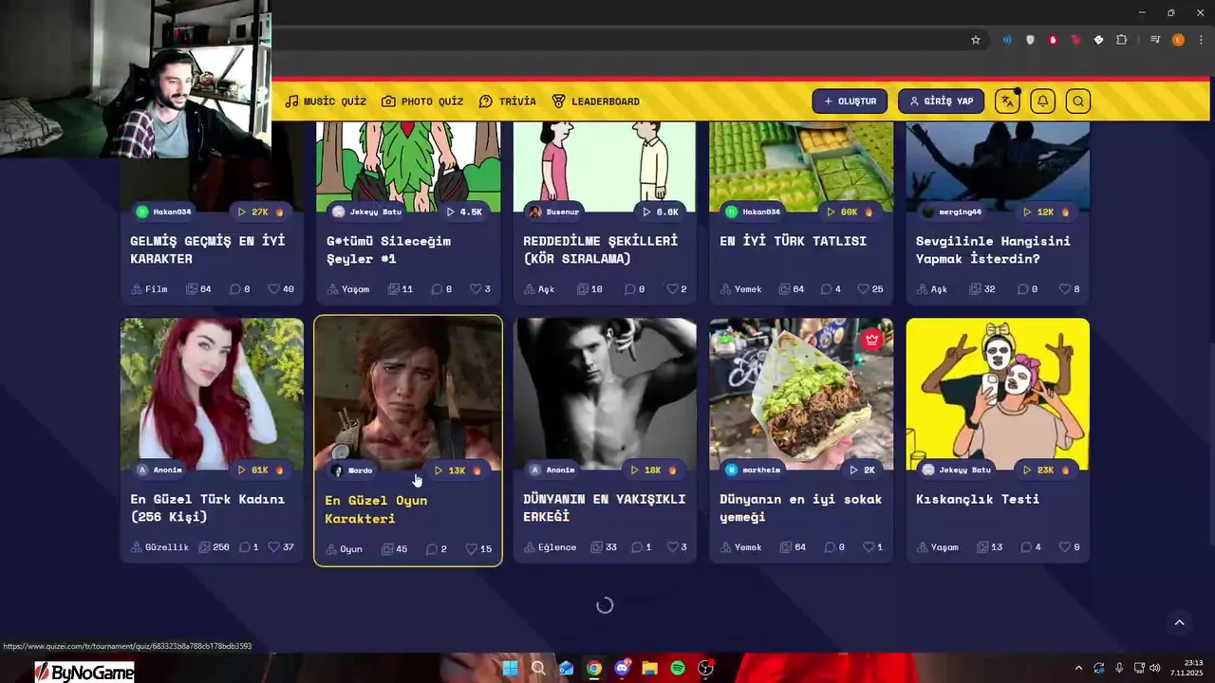This screenshot has width=1215, height=683.
Task: Click author markheim on the street food card
Action: tap(753, 470)
